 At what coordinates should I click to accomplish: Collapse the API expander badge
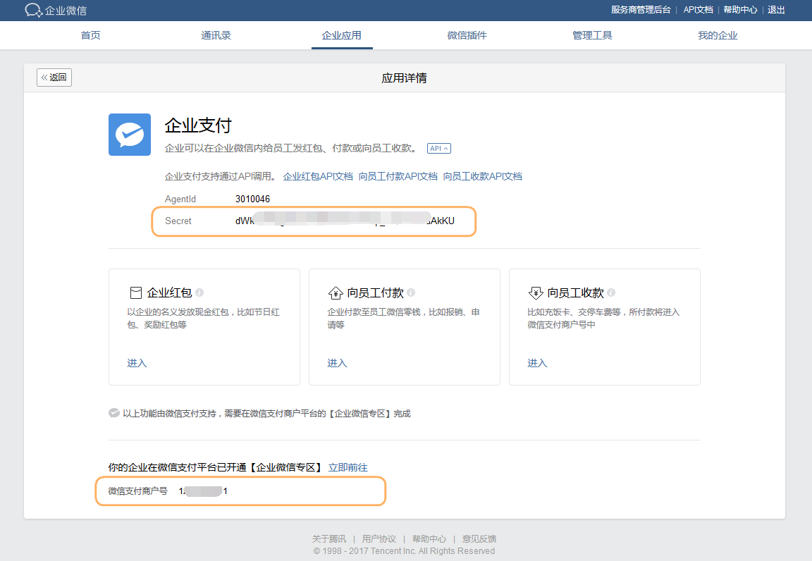tap(439, 148)
